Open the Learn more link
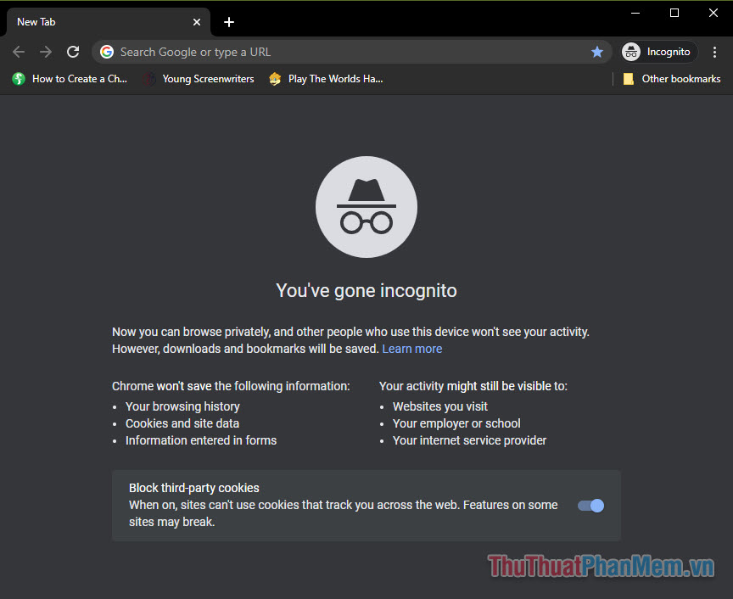 tap(412, 349)
